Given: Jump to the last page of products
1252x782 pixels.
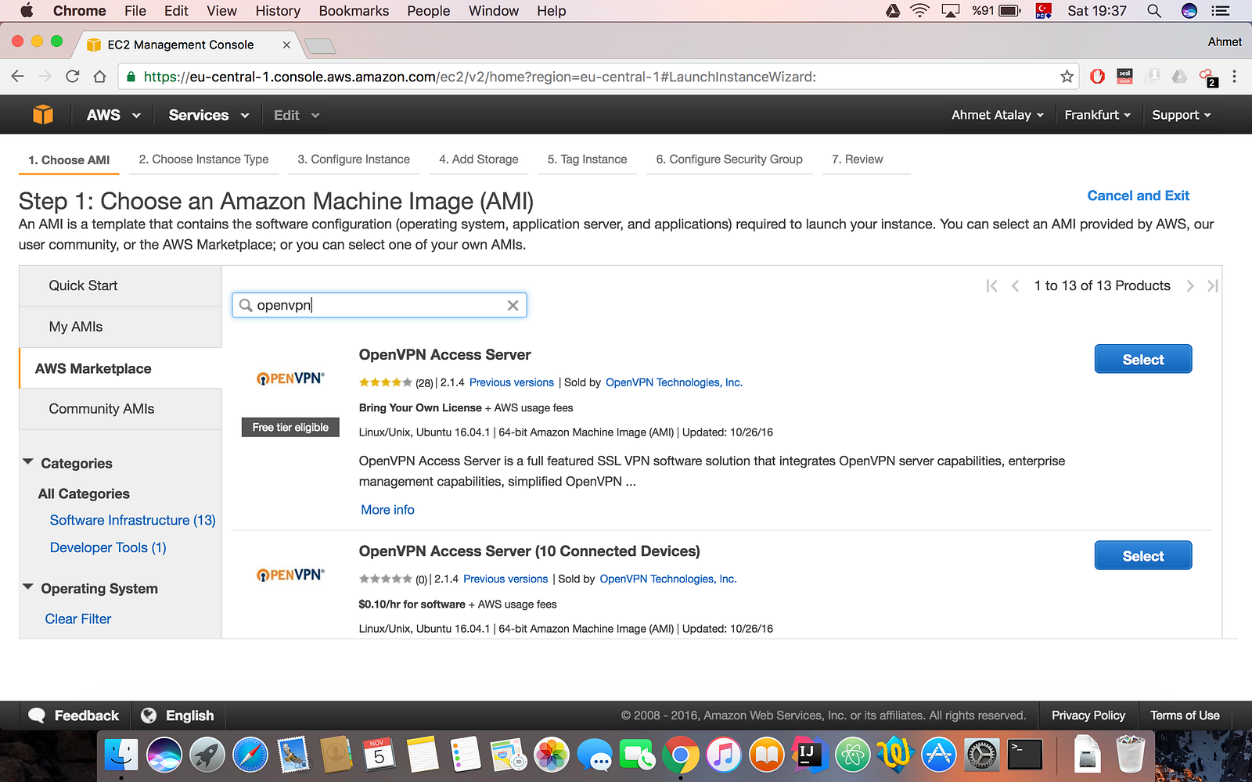Looking at the screenshot, I should click(1212, 286).
